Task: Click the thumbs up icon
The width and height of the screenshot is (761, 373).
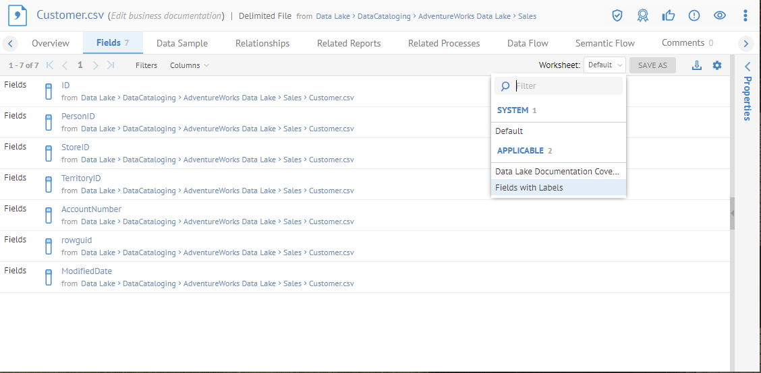Action: pos(669,15)
